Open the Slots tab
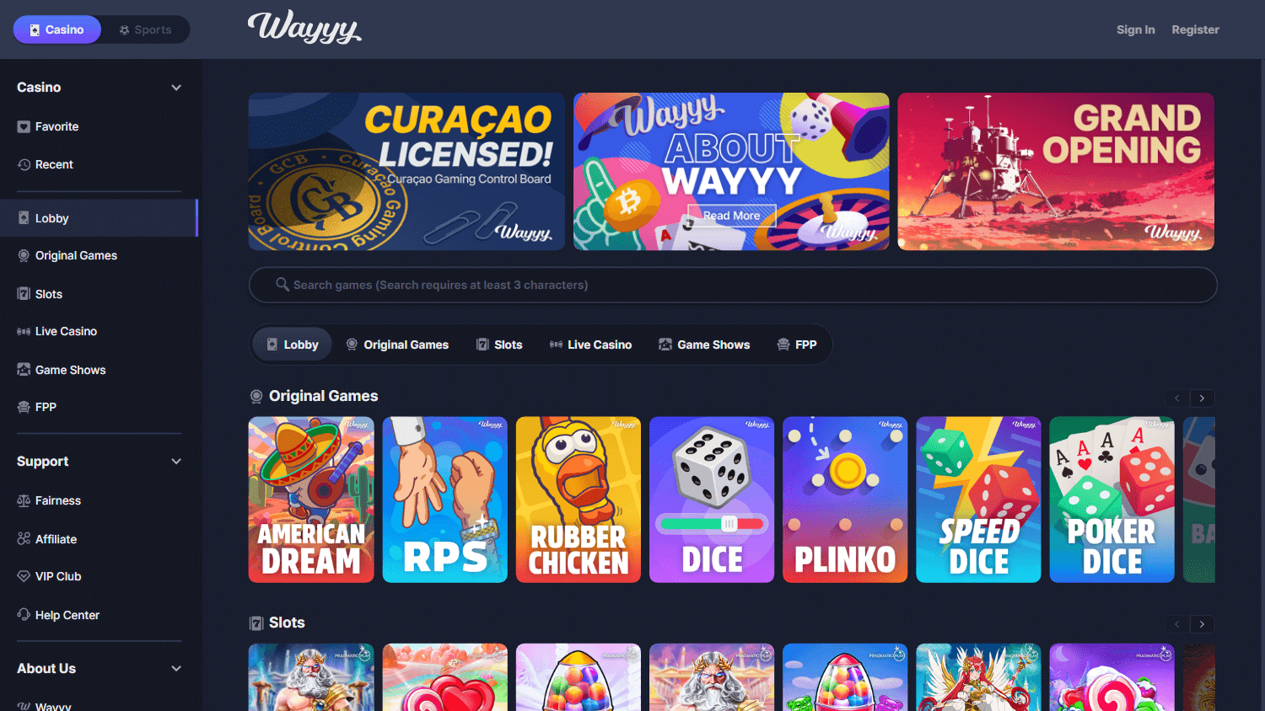The image size is (1265, 711). tap(499, 345)
